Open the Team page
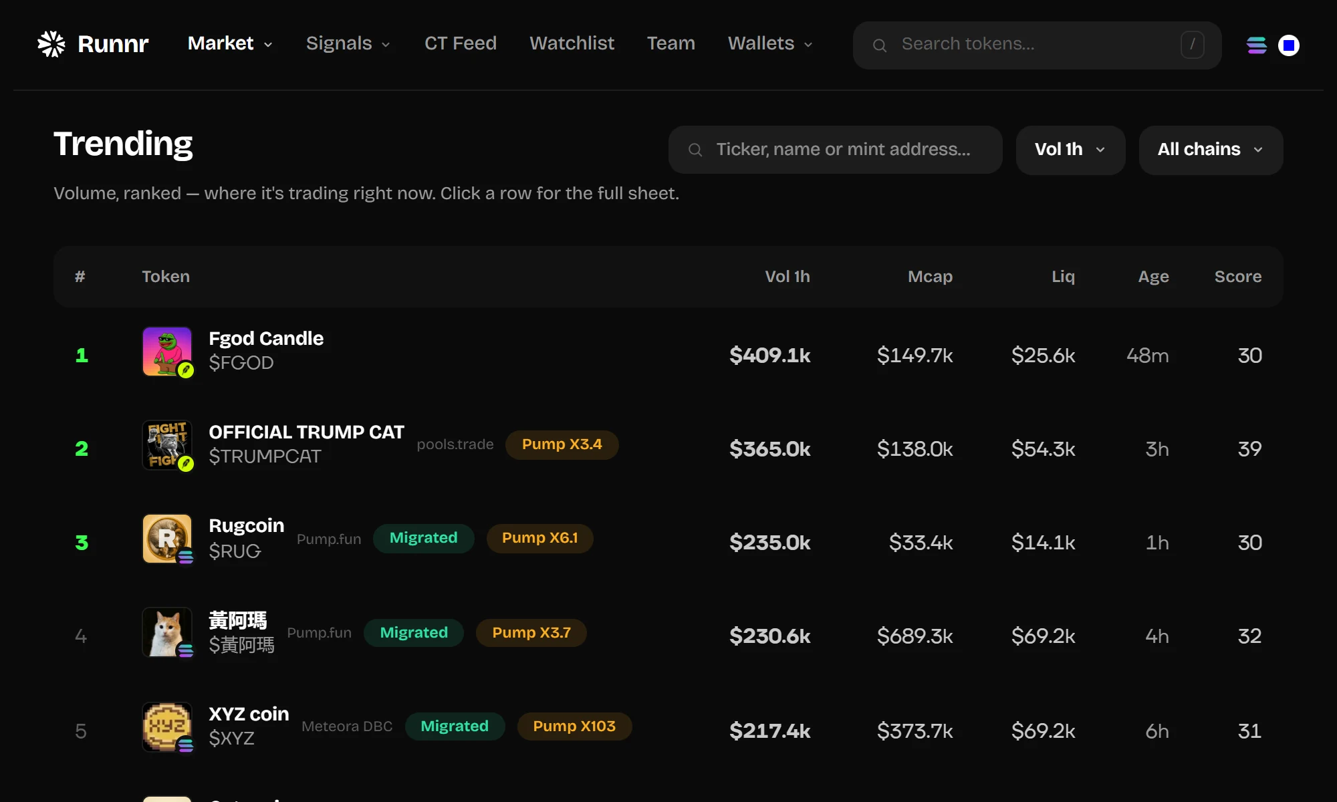Screen dimensions: 1337x802 point(671,43)
